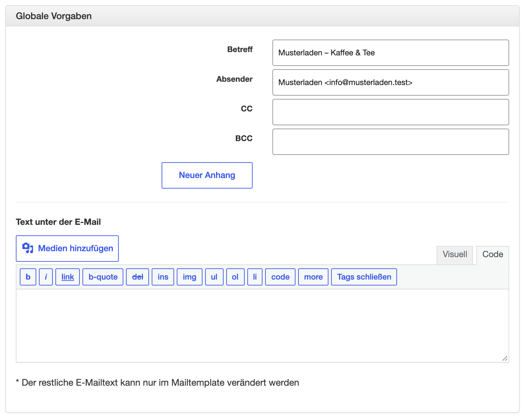Click Tags schließen to close open tags
The width and height of the screenshot is (525, 418).
click(364, 277)
